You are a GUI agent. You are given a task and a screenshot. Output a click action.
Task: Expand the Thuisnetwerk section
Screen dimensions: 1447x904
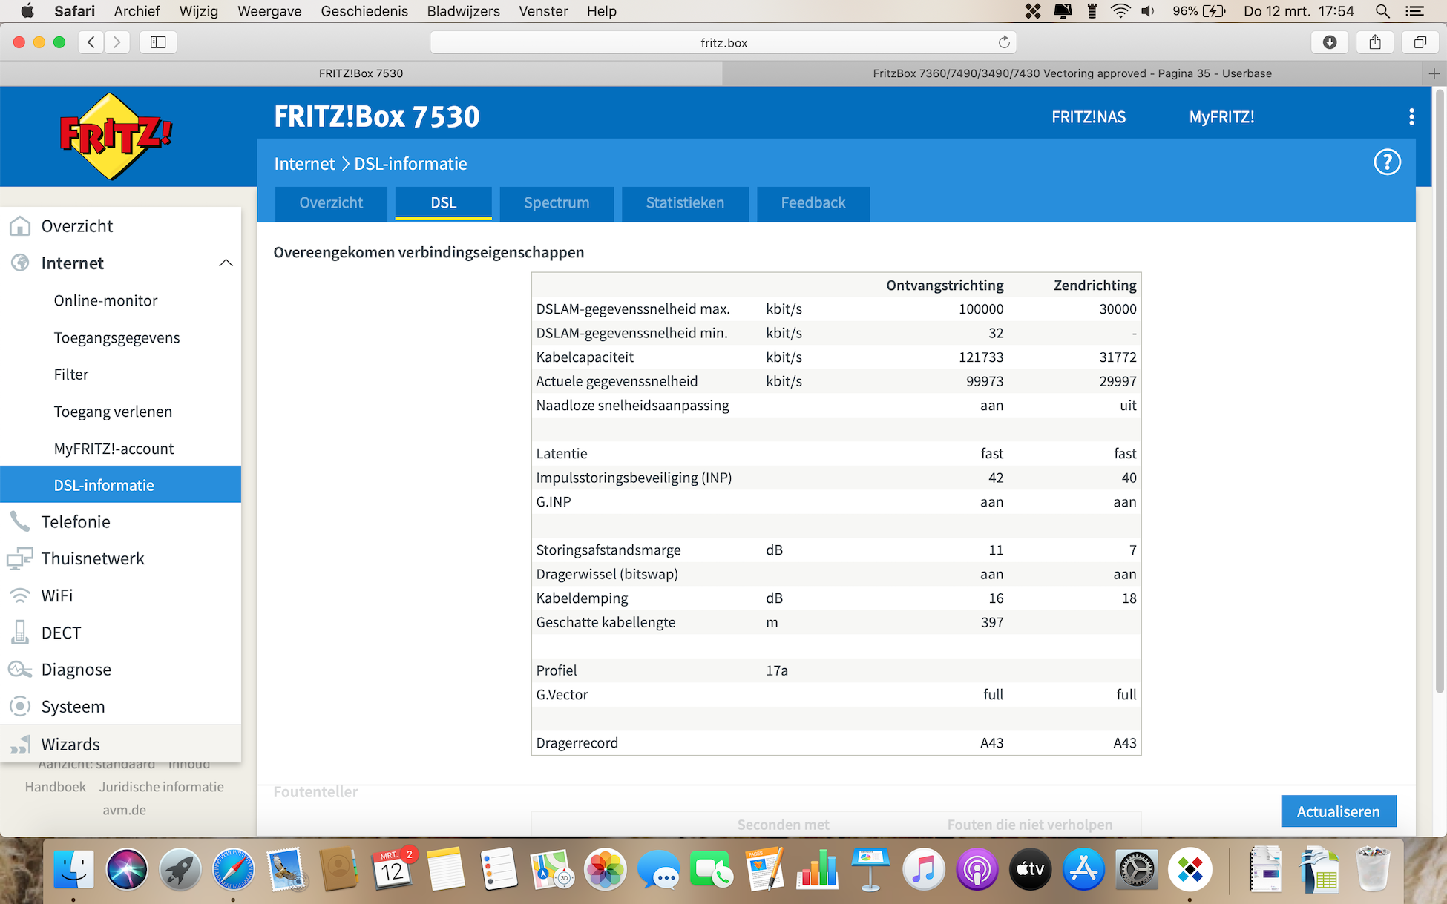click(93, 558)
